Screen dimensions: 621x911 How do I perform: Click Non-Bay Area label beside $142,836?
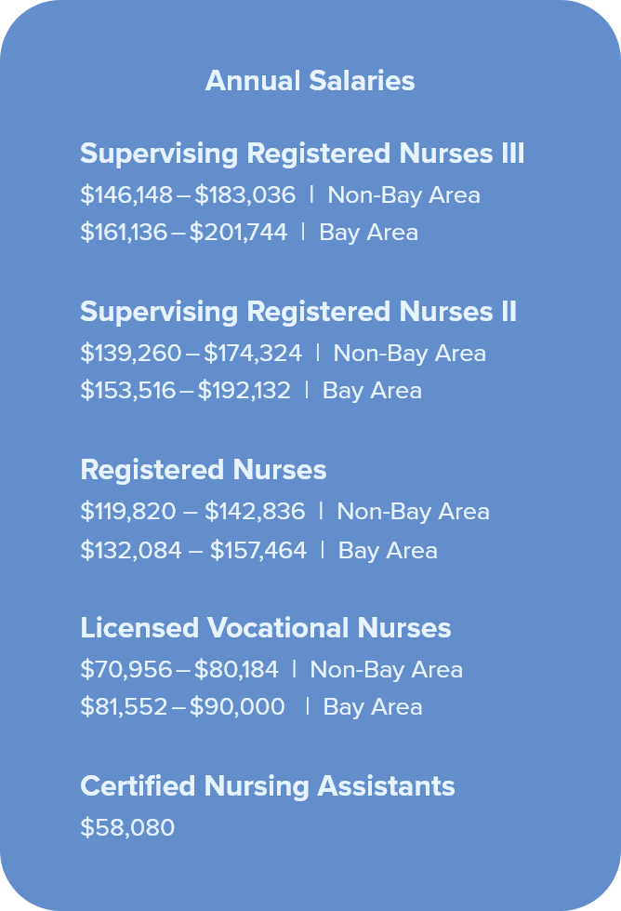click(x=413, y=511)
